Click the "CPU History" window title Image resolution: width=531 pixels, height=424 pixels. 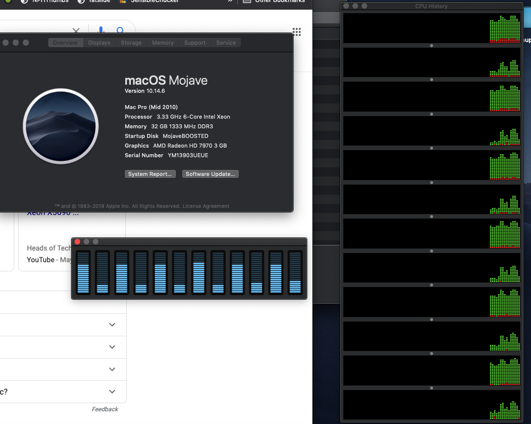(x=432, y=6)
